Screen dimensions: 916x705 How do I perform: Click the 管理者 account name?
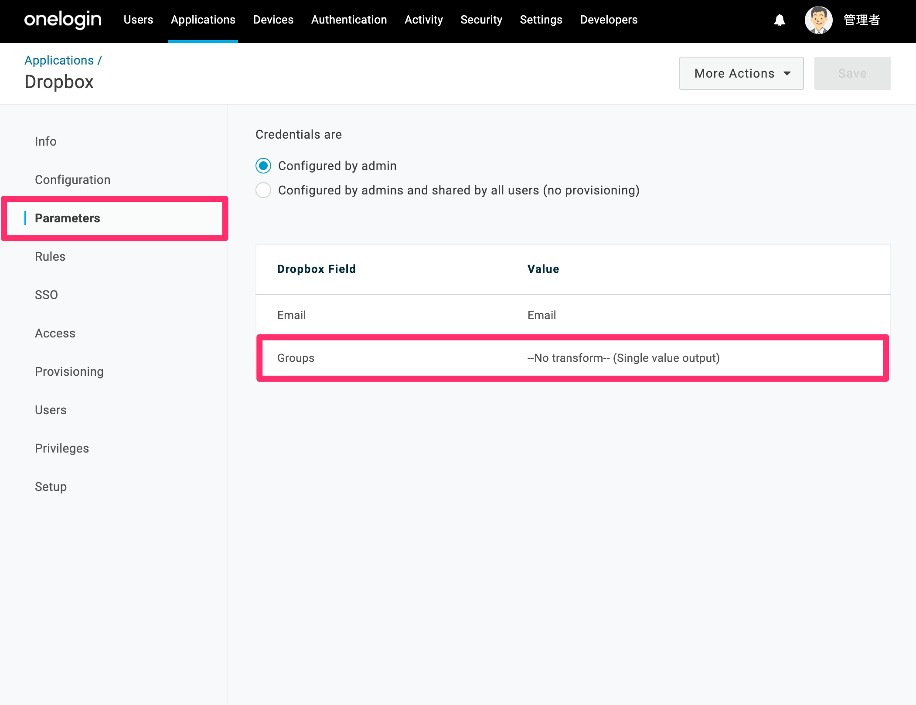tap(862, 20)
